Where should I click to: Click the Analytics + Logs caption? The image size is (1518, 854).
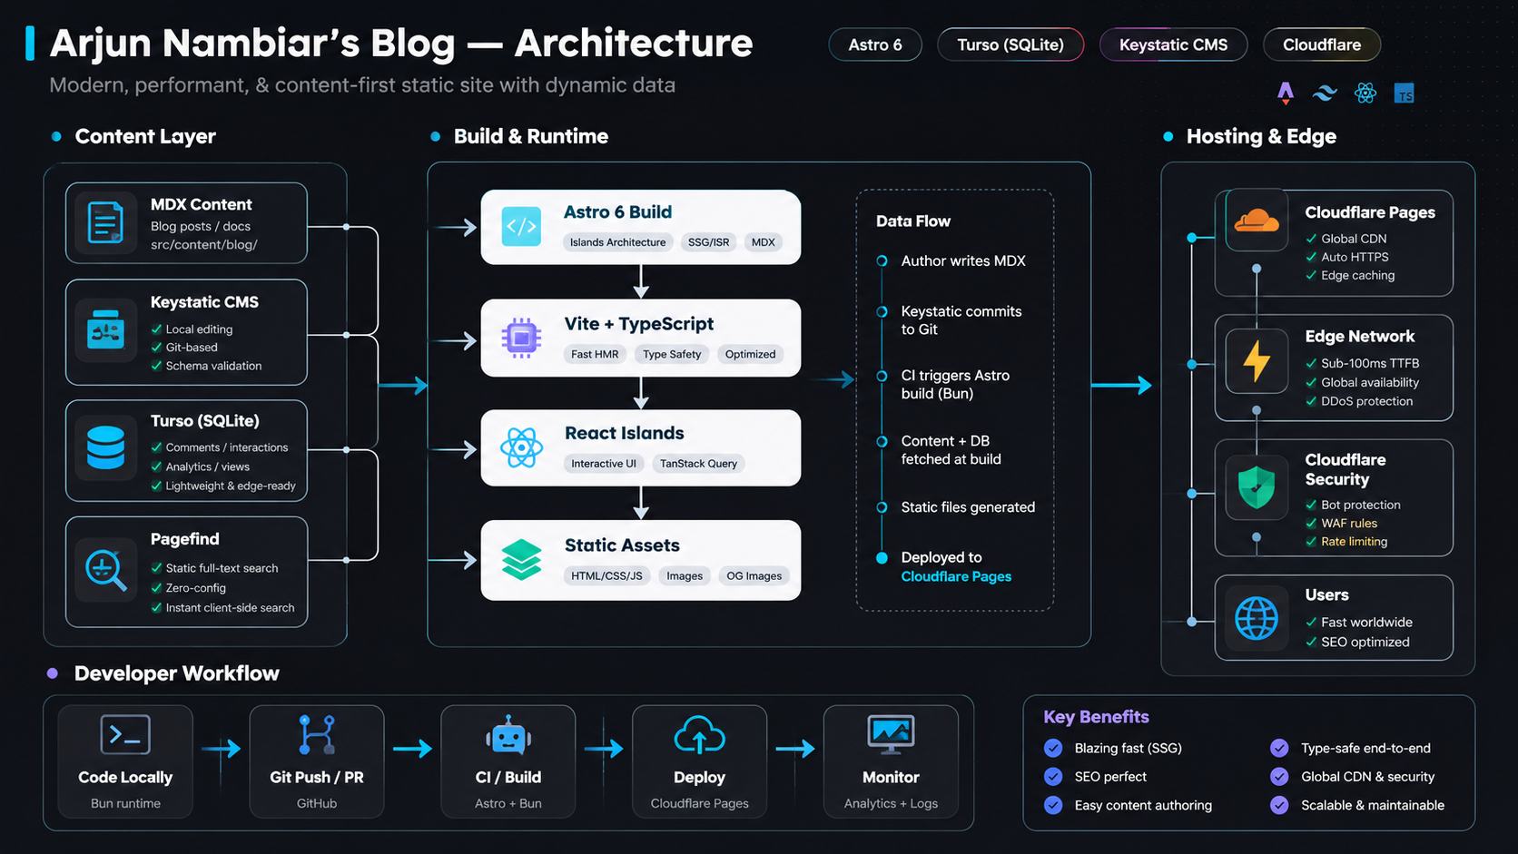coord(891,804)
